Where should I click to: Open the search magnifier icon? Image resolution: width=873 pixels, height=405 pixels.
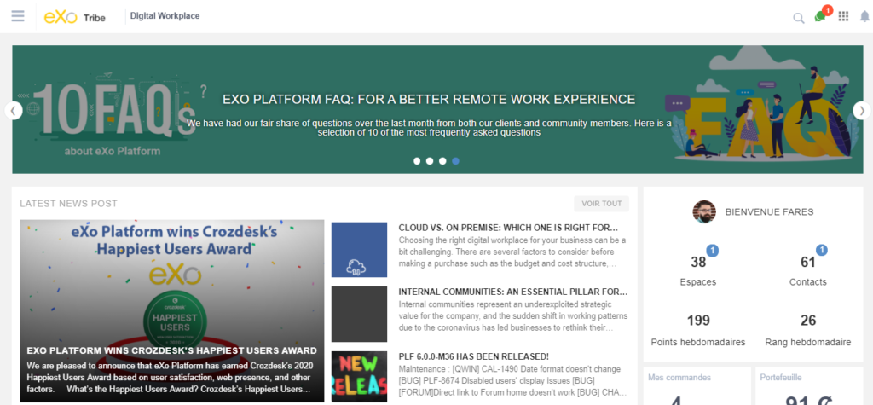pos(799,18)
